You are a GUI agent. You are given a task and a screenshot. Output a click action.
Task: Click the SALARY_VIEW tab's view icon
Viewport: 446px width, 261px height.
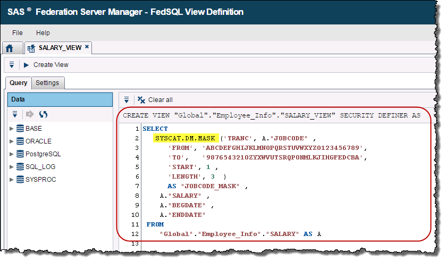31,48
